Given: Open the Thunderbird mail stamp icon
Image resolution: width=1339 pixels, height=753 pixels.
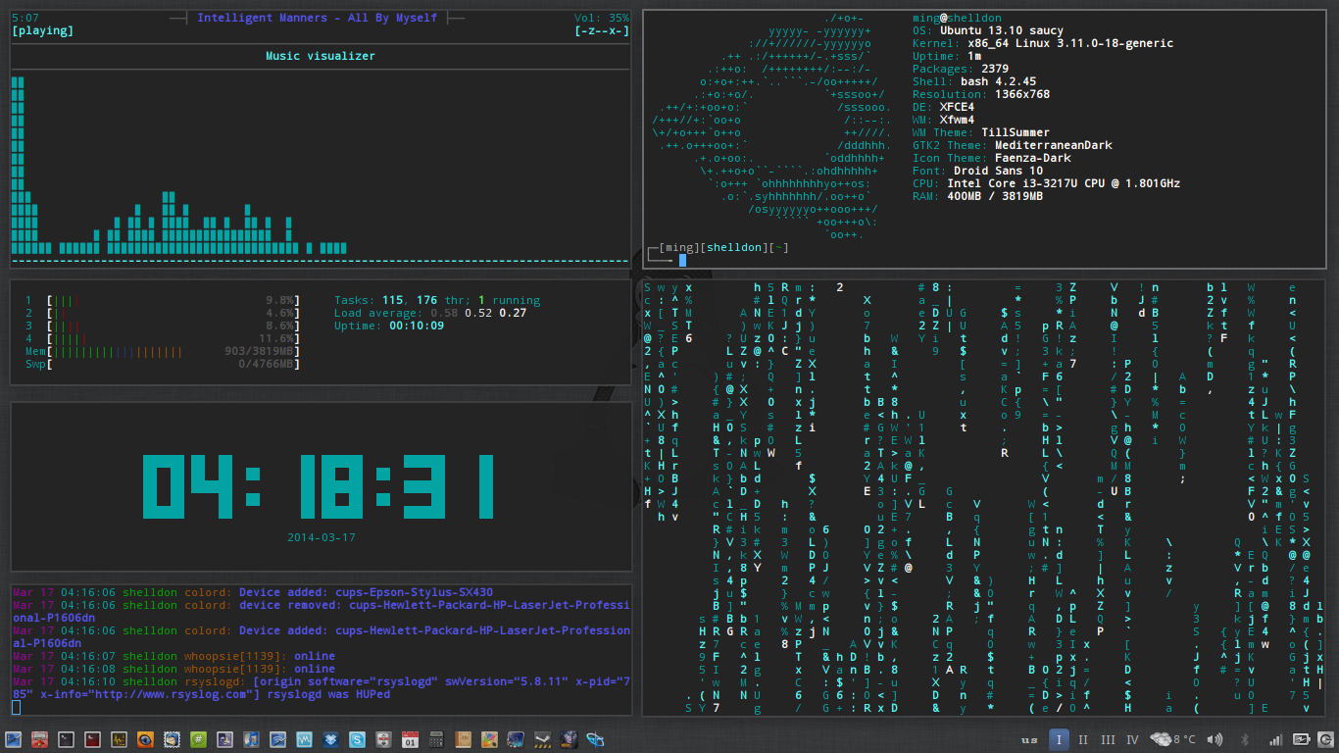Looking at the screenshot, I should [x=172, y=739].
